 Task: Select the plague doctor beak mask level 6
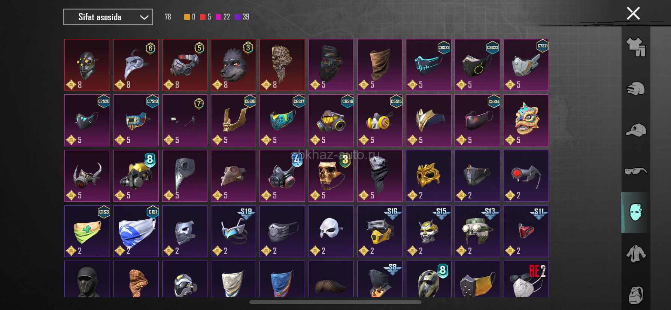coord(136,65)
